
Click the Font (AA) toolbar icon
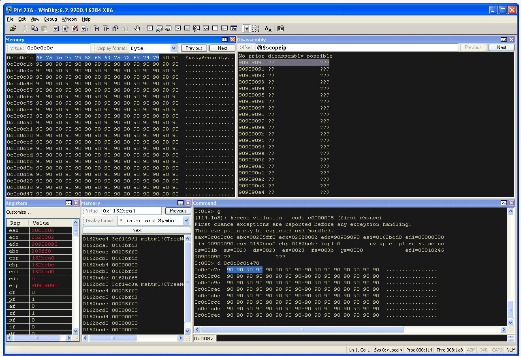[268, 28]
